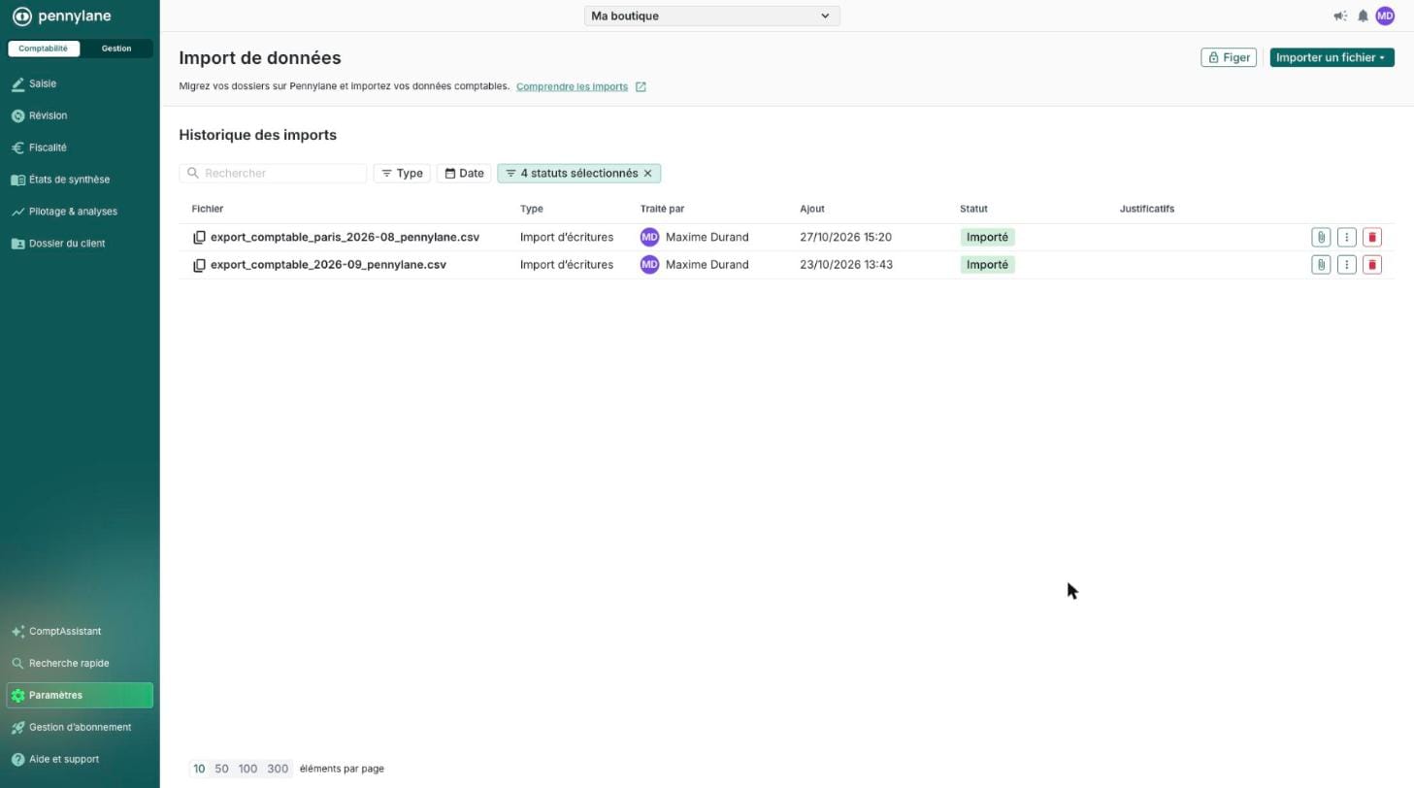Open Aide et support
Image resolution: width=1414 pixels, height=788 pixels.
tap(80, 760)
